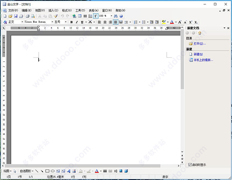Toggle italic formatting
The image size is (232, 180).
(77, 22)
